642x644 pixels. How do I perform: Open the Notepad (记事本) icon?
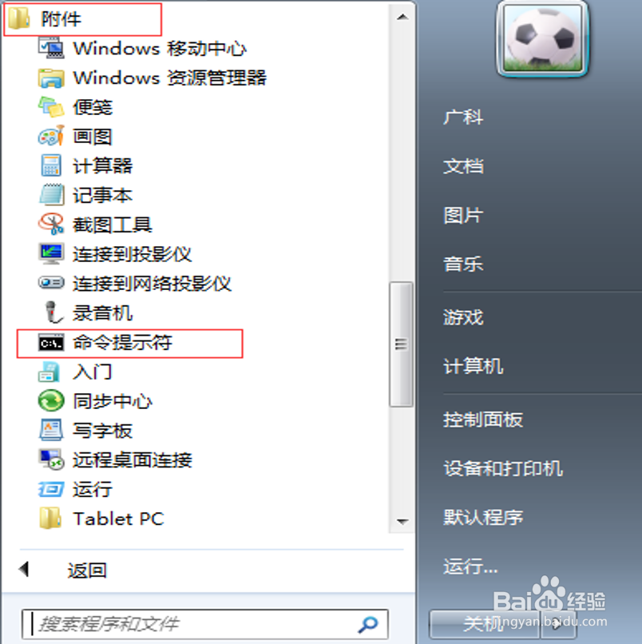coord(51,195)
